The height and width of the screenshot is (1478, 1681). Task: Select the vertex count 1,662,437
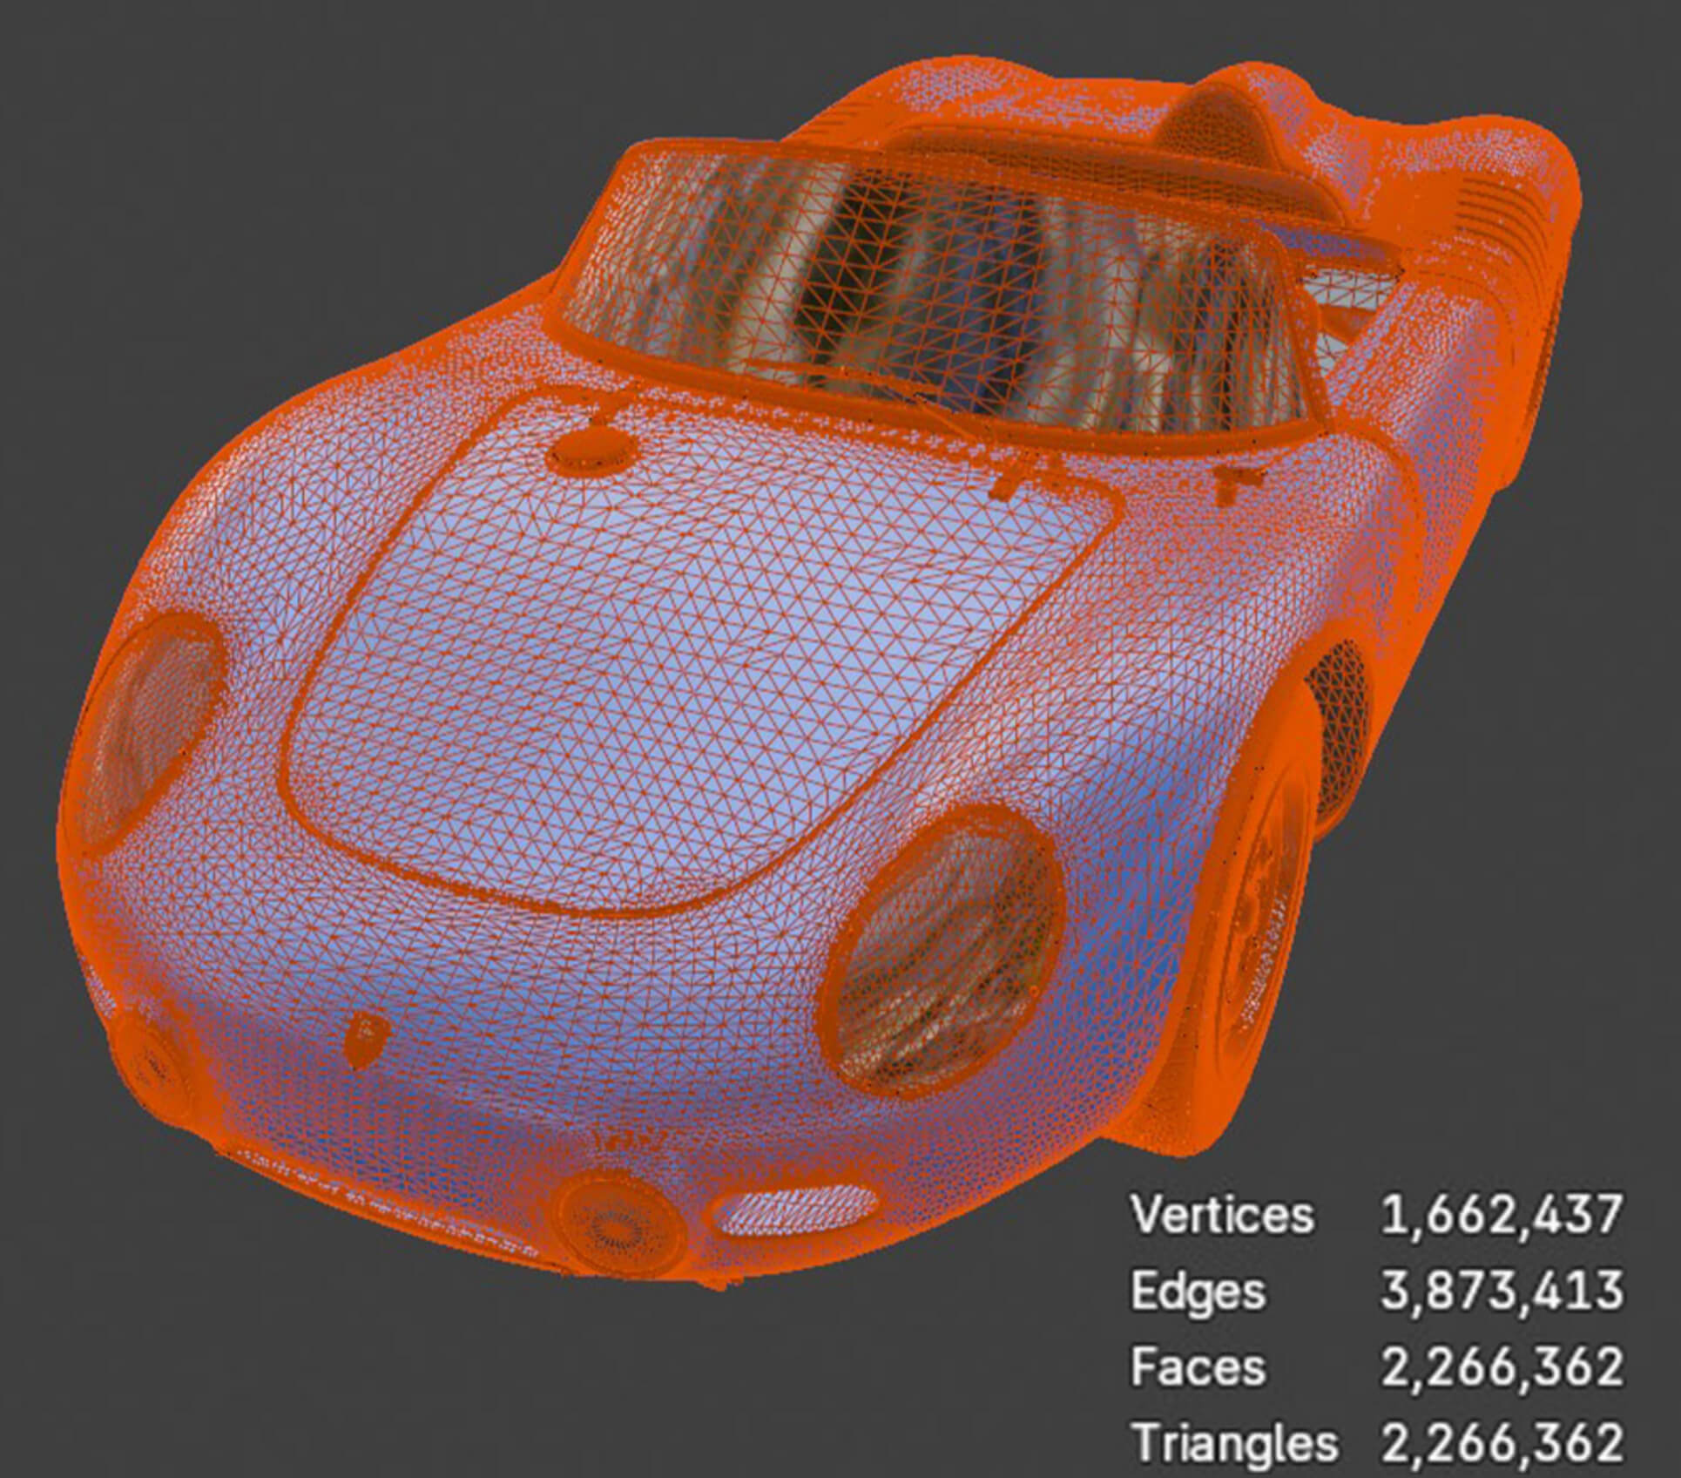coord(1502,1217)
